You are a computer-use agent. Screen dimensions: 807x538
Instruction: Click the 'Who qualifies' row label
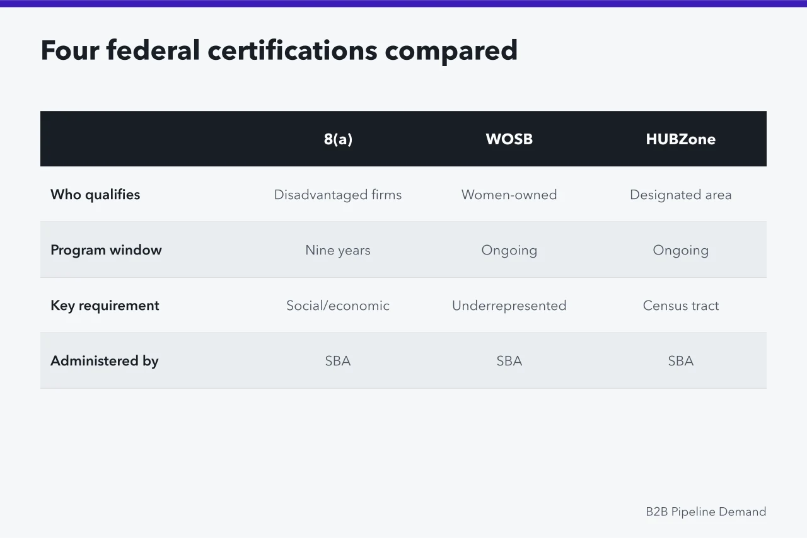point(95,195)
